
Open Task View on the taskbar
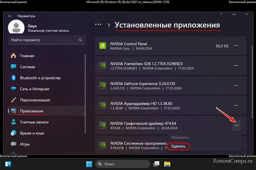coord(156,164)
